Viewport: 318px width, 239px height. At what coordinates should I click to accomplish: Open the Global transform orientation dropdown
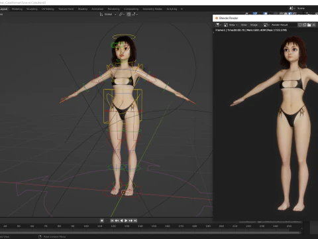click(110, 15)
